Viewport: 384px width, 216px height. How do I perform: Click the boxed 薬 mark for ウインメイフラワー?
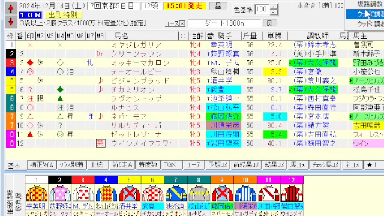coord(100,143)
